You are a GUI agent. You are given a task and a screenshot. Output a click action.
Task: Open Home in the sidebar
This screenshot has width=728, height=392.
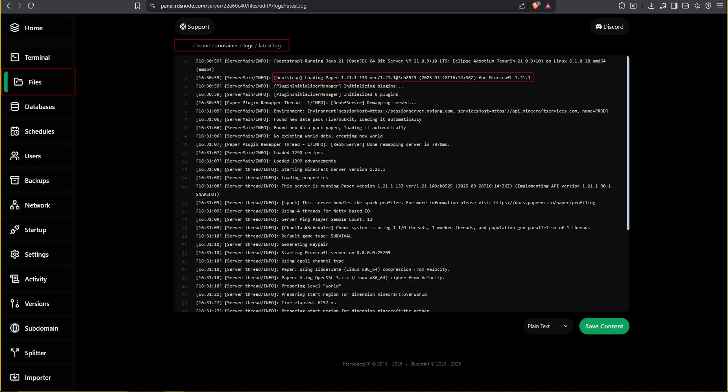coord(37,28)
